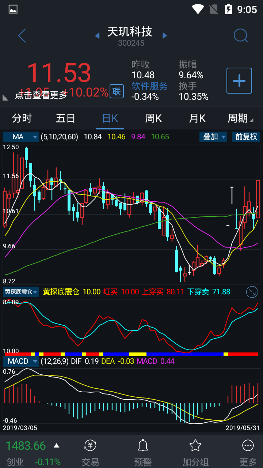Open the 联 linked info badge

pyautogui.click(x=117, y=91)
